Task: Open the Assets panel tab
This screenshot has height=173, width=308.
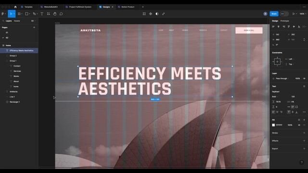Action: tap(17, 21)
